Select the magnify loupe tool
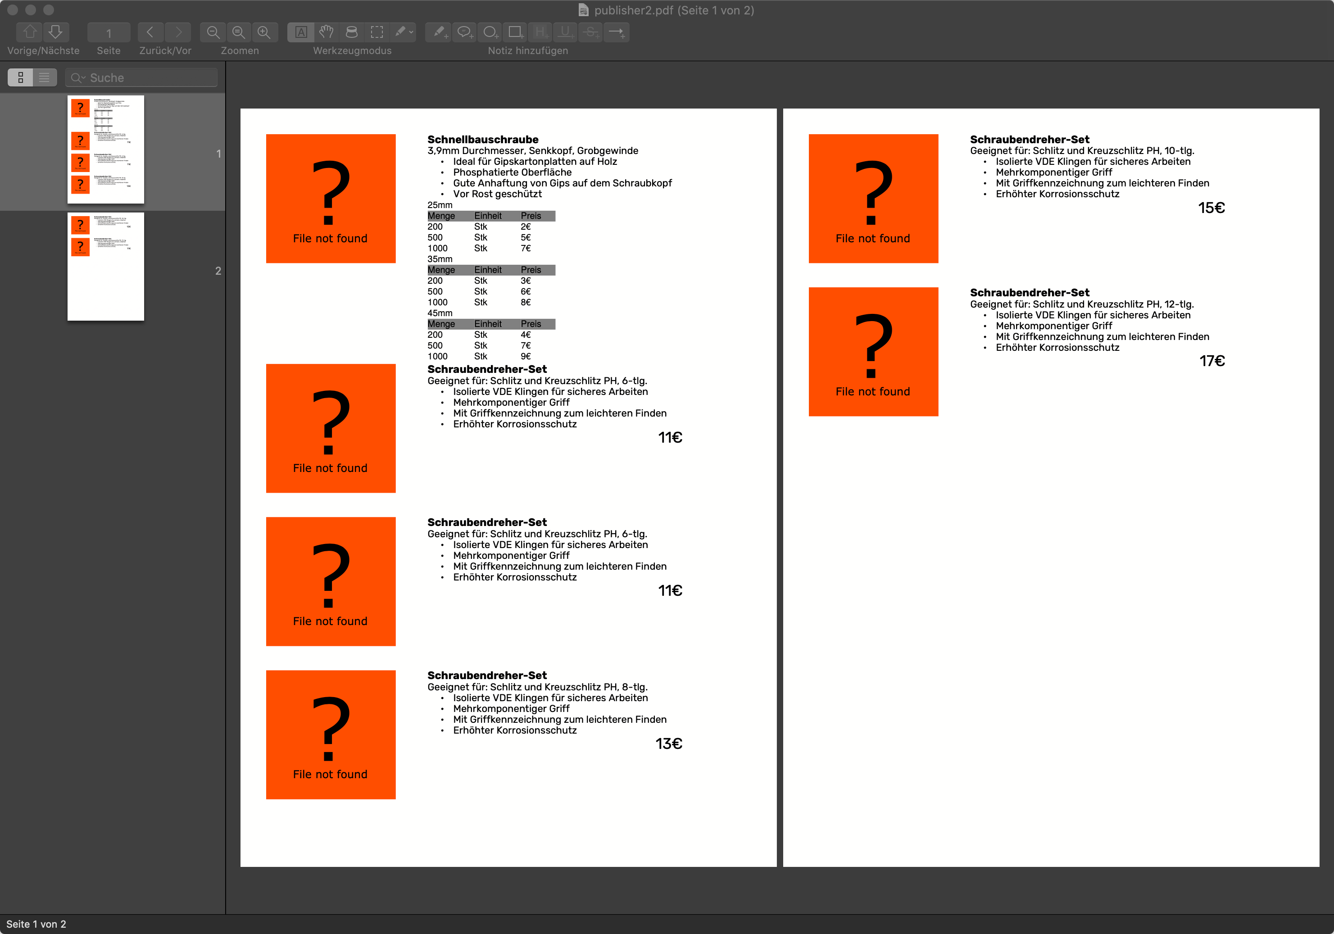The width and height of the screenshot is (1334, 934). click(351, 32)
